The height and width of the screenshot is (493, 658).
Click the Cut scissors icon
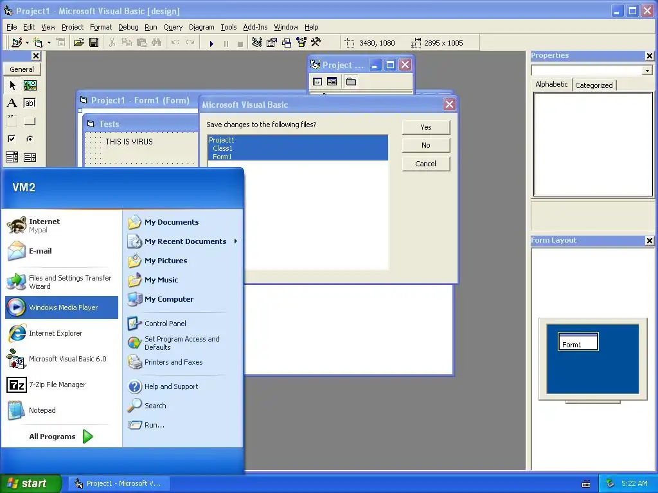click(x=112, y=43)
